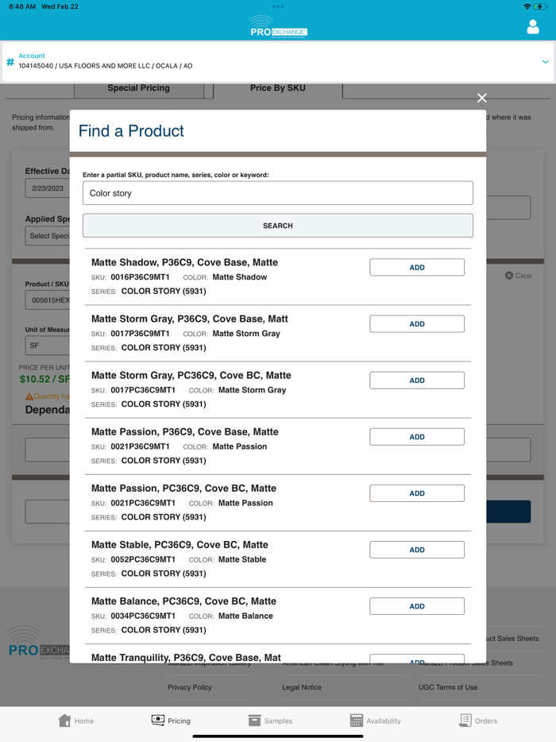Viewport: 556px width, 742px height.
Task: Open the user profile icon
Action: 533,25
